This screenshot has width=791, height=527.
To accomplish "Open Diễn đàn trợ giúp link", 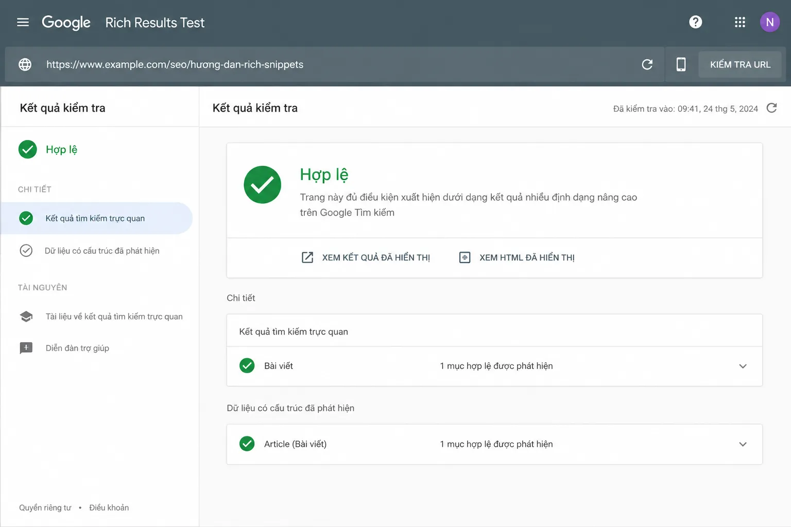I will [77, 348].
